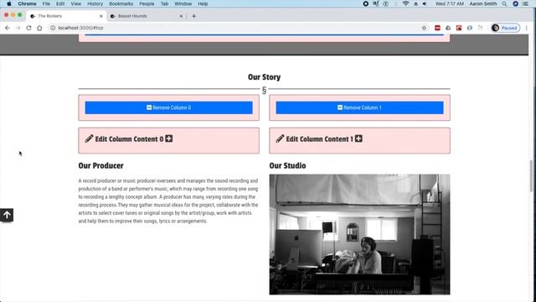Open Spotlight search
Viewport: 536px width, 302px height.
pos(504,3)
